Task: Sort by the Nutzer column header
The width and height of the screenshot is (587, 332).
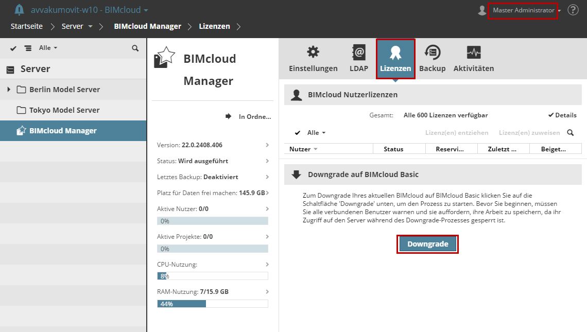Action: (329, 149)
